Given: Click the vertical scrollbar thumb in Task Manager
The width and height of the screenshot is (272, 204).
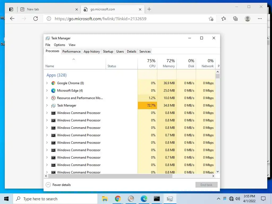Looking at the screenshot, I should [218, 76].
